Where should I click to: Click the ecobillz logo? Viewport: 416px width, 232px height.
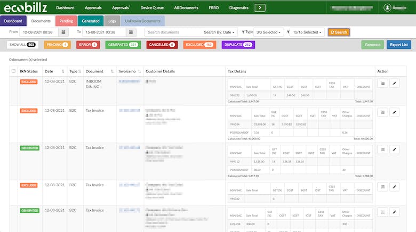26,7
